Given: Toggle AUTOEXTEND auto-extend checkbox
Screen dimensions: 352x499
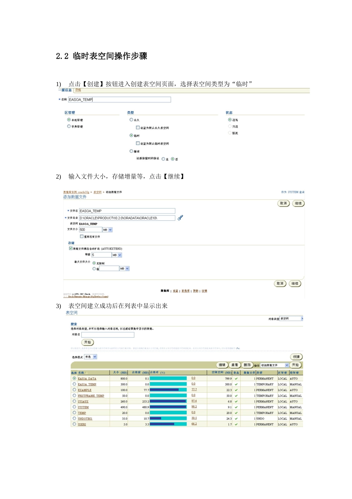Looking at the screenshot, I should [71, 248].
